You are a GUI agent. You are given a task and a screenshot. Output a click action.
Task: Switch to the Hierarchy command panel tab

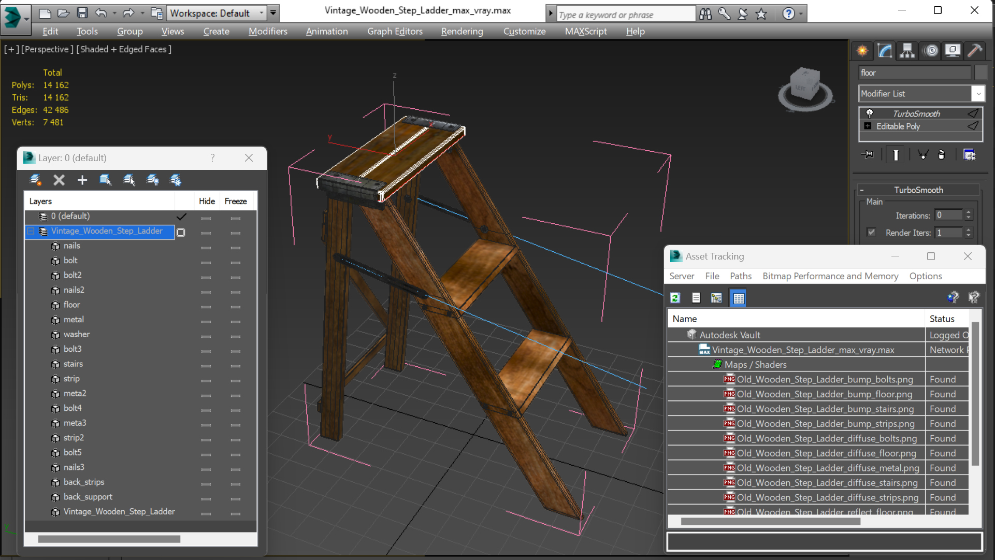coord(907,51)
